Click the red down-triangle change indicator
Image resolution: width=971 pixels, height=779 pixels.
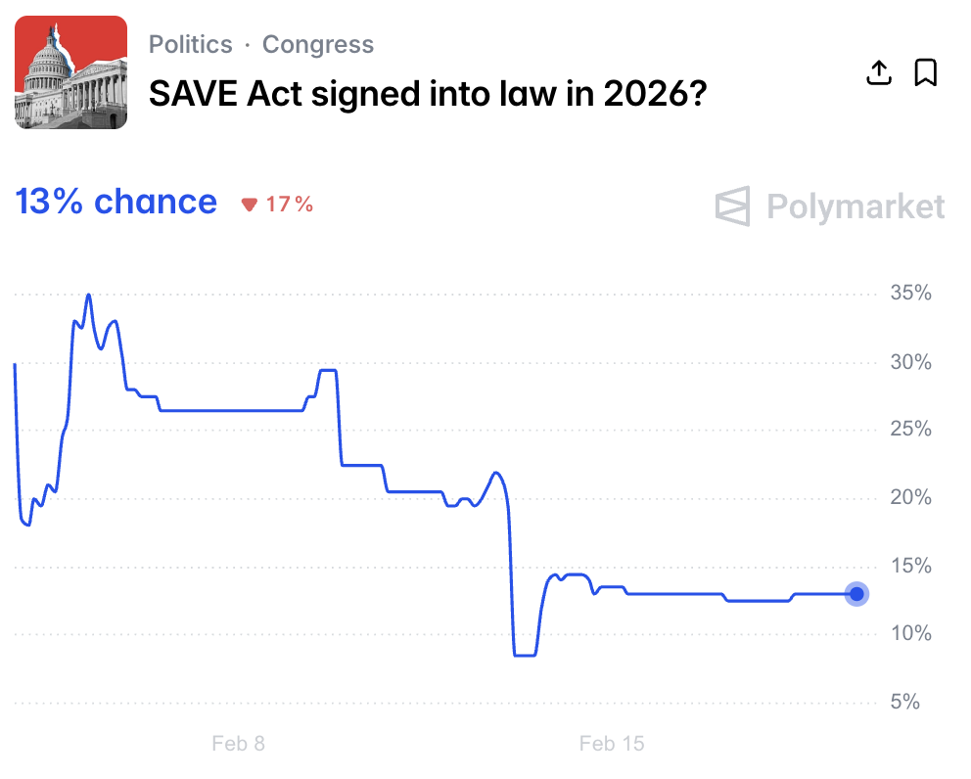pyautogui.click(x=250, y=205)
